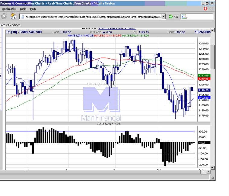Click the green 1213.96 price tag
The width and height of the screenshot is (229, 196).
[204, 76]
